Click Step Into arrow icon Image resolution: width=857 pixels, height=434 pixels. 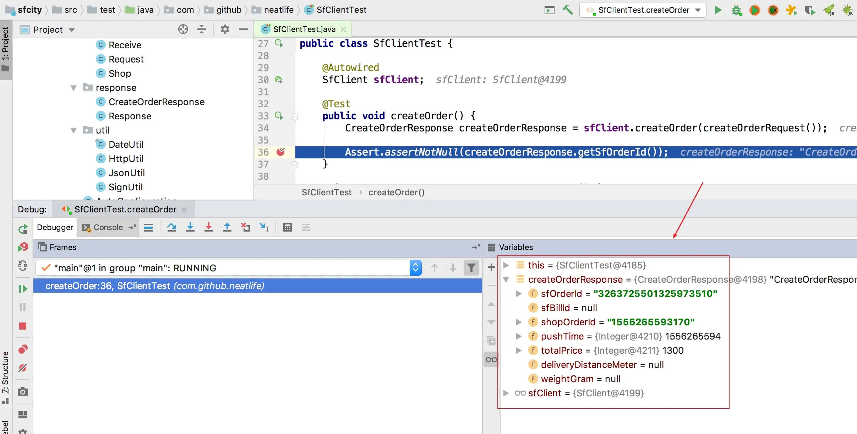point(190,227)
